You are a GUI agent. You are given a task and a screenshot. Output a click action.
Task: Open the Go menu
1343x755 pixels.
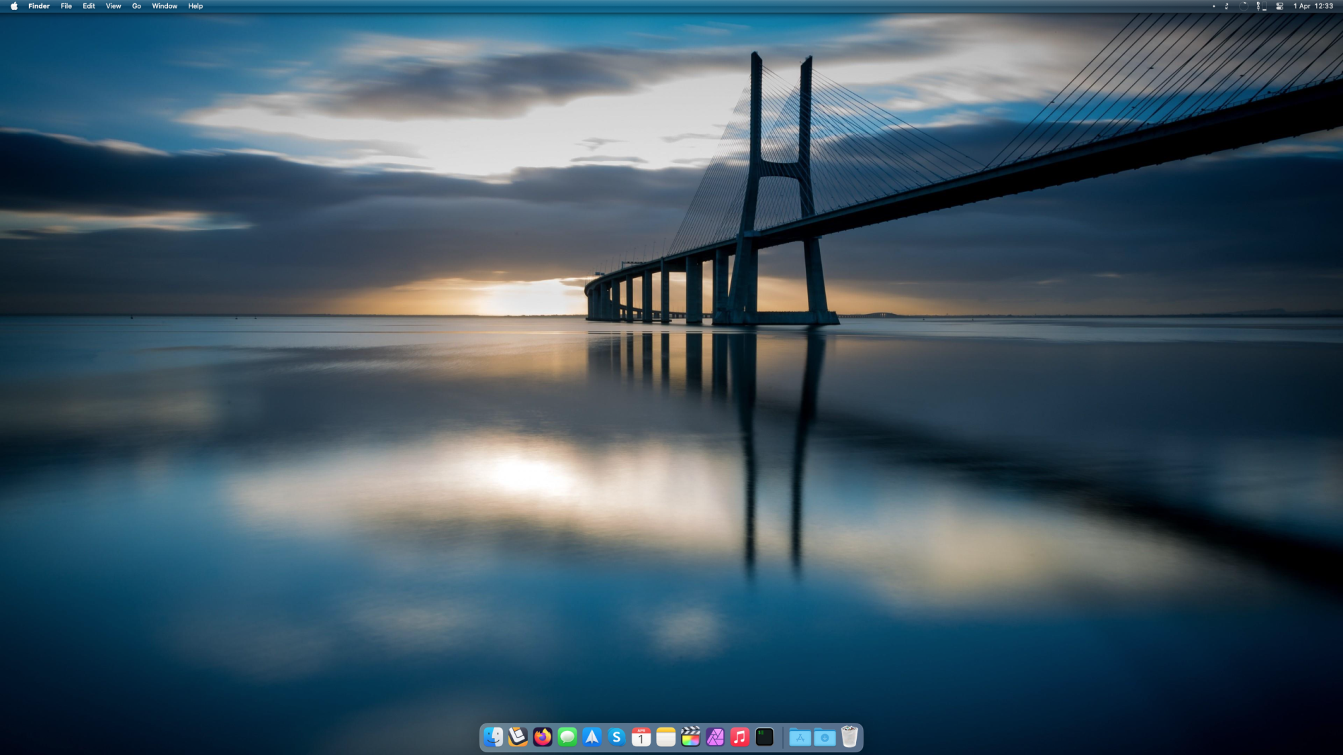click(136, 6)
